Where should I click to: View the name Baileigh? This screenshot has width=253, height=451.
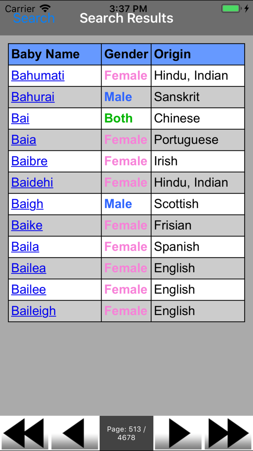click(33, 311)
